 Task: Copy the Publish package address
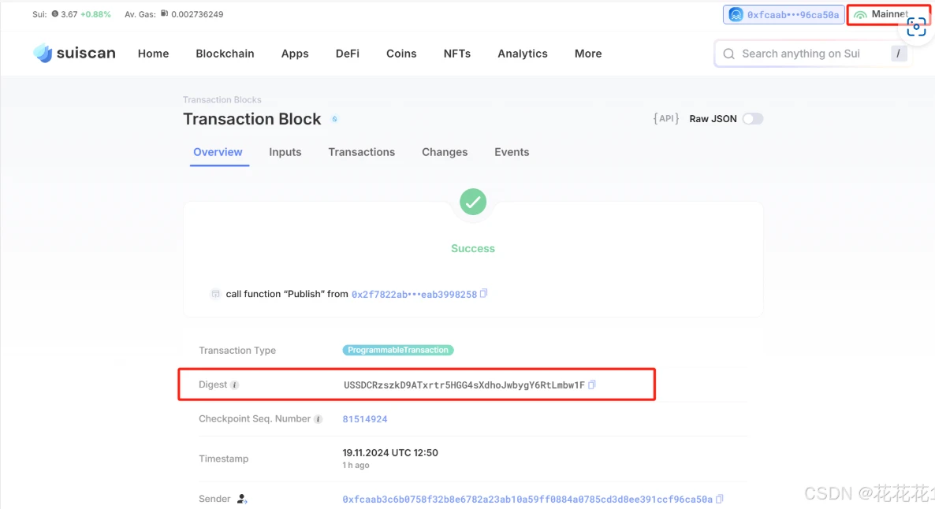[x=484, y=293]
